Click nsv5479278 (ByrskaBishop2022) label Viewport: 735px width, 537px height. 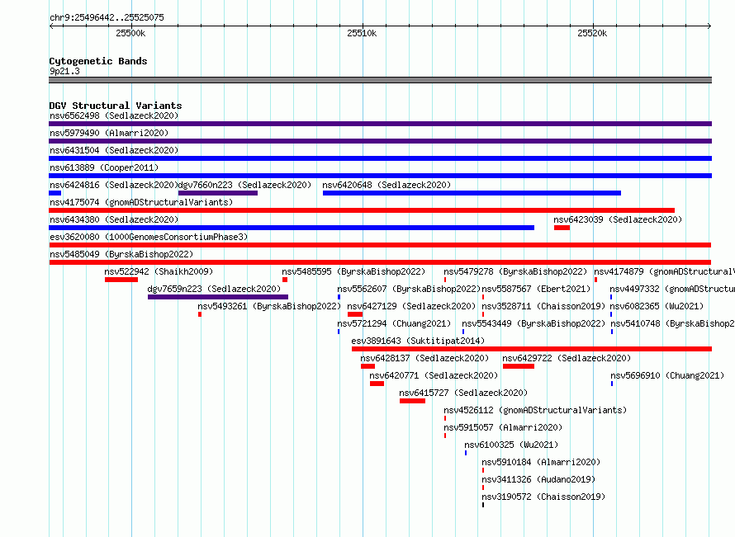pos(515,271)
